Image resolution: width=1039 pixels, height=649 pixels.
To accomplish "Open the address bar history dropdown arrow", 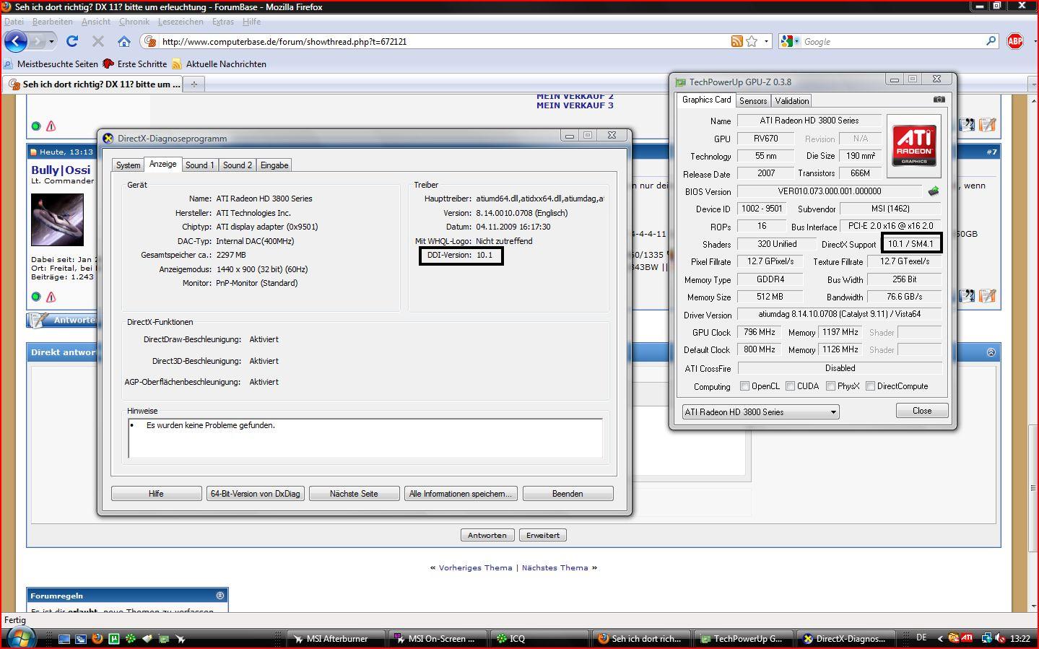I will click(x=767, y=41).
